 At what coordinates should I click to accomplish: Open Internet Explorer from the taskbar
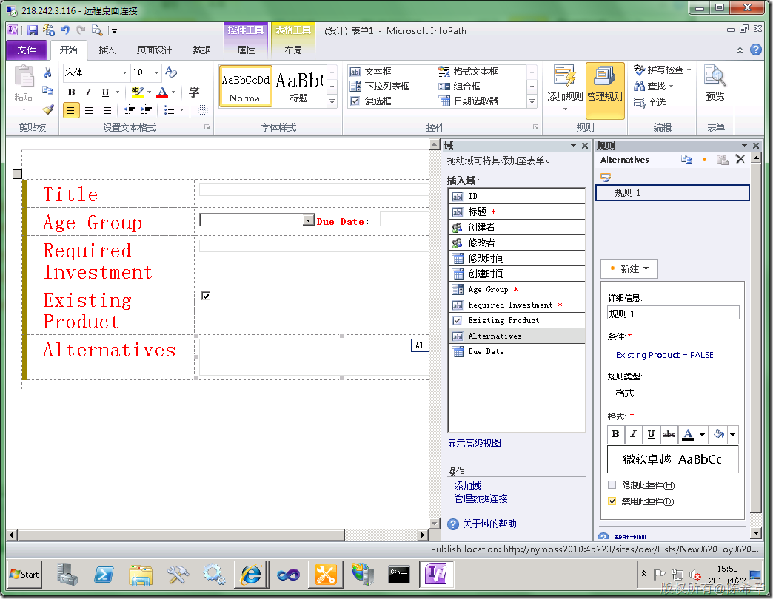click(x=252, y=574)
